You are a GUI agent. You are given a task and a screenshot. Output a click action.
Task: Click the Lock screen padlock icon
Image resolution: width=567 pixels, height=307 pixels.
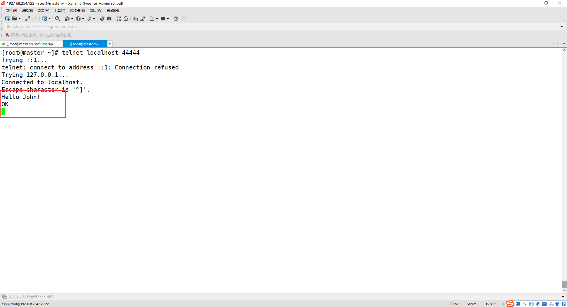point(126,19)
